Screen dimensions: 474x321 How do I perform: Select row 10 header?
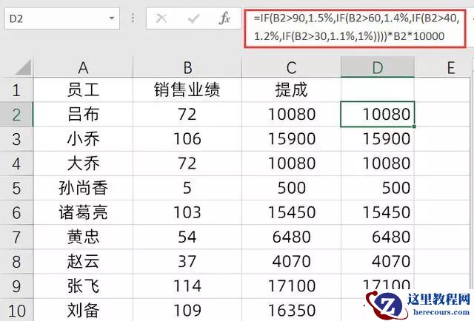tap(16, 310)
